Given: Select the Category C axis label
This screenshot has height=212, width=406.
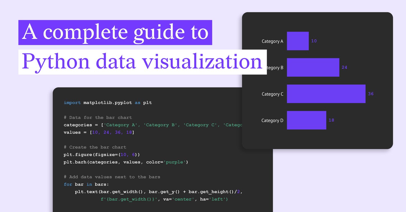Looking at the screenshot, I should click(272, 94).
